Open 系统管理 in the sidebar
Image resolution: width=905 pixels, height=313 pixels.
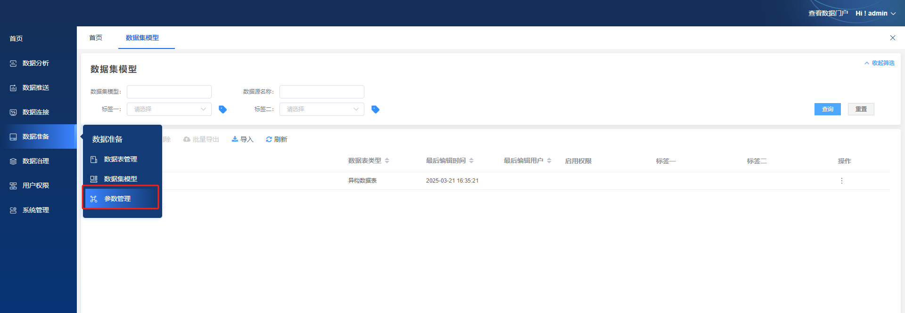coord(35,210)
